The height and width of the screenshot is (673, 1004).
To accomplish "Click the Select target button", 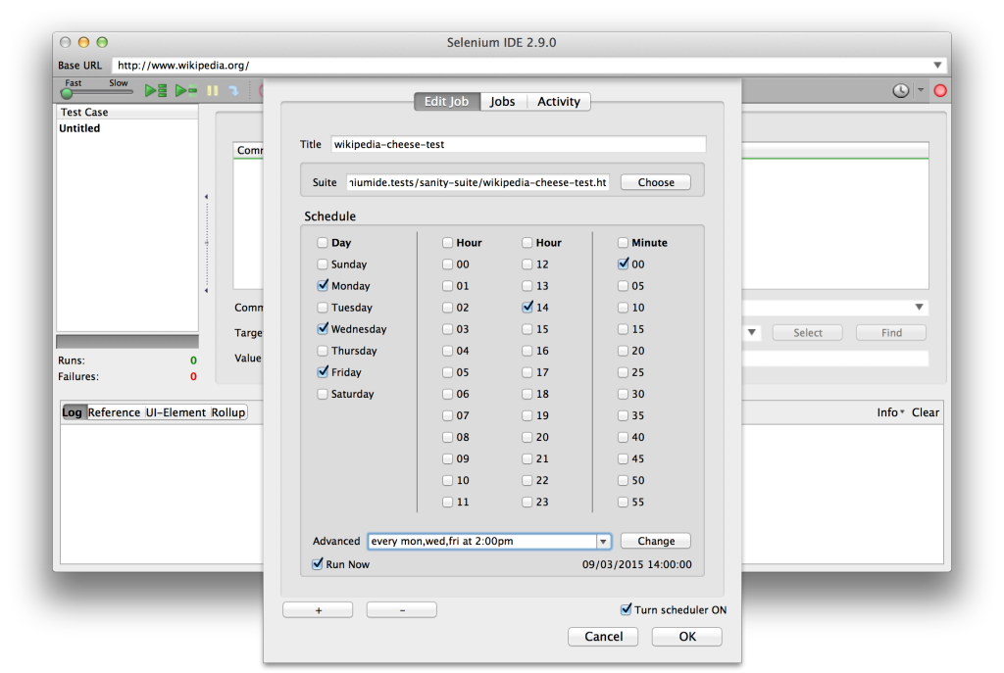I will 808,333.
